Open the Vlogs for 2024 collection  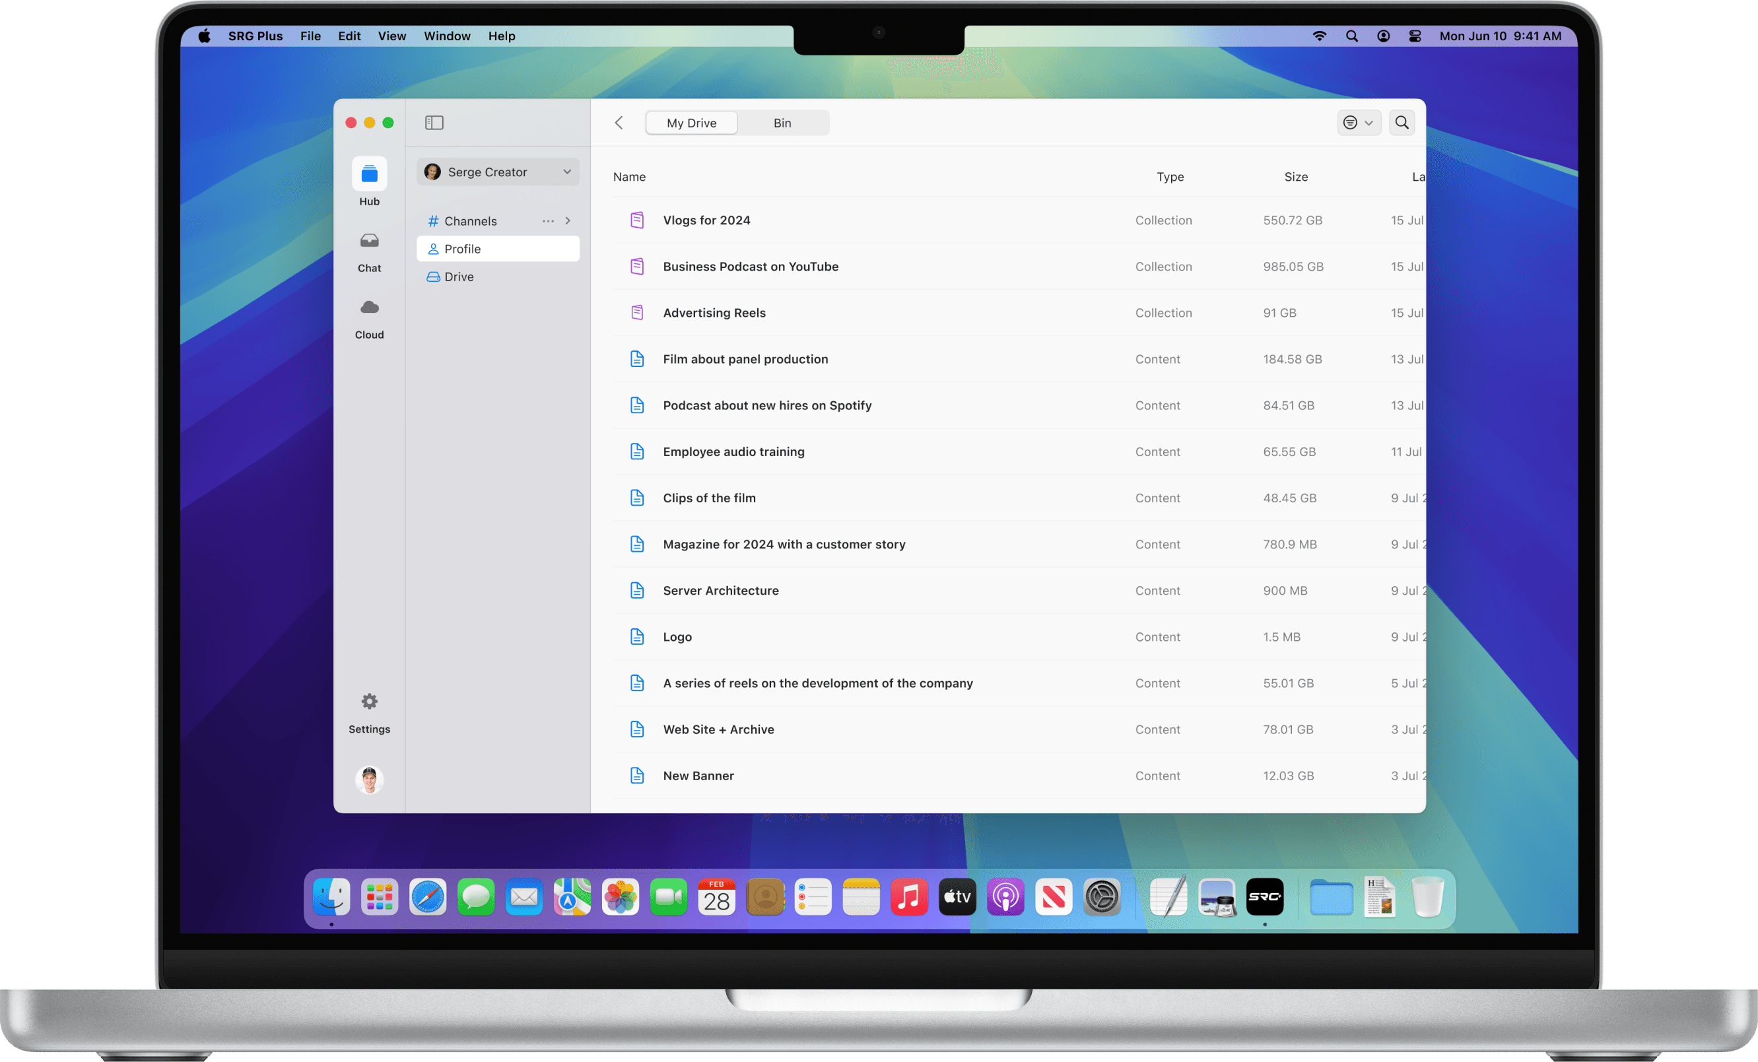click(x=706, y=220)
